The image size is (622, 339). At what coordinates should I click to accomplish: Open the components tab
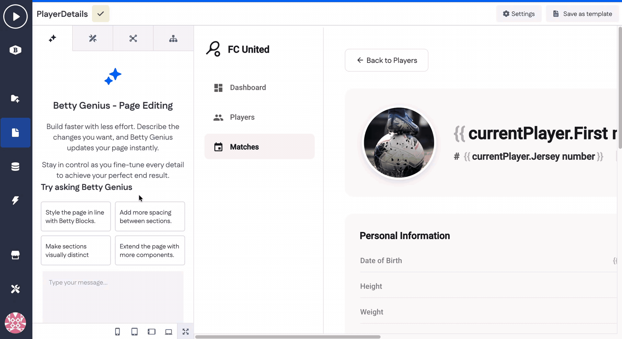pyautogui.click(x=133, y=38)
